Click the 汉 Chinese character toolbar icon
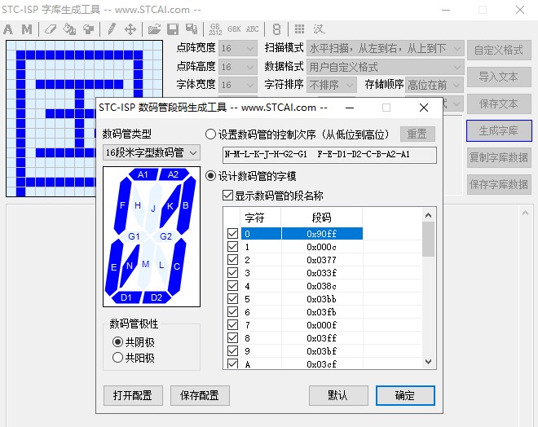Screen dimensions: 538x427 click(319, 29)
